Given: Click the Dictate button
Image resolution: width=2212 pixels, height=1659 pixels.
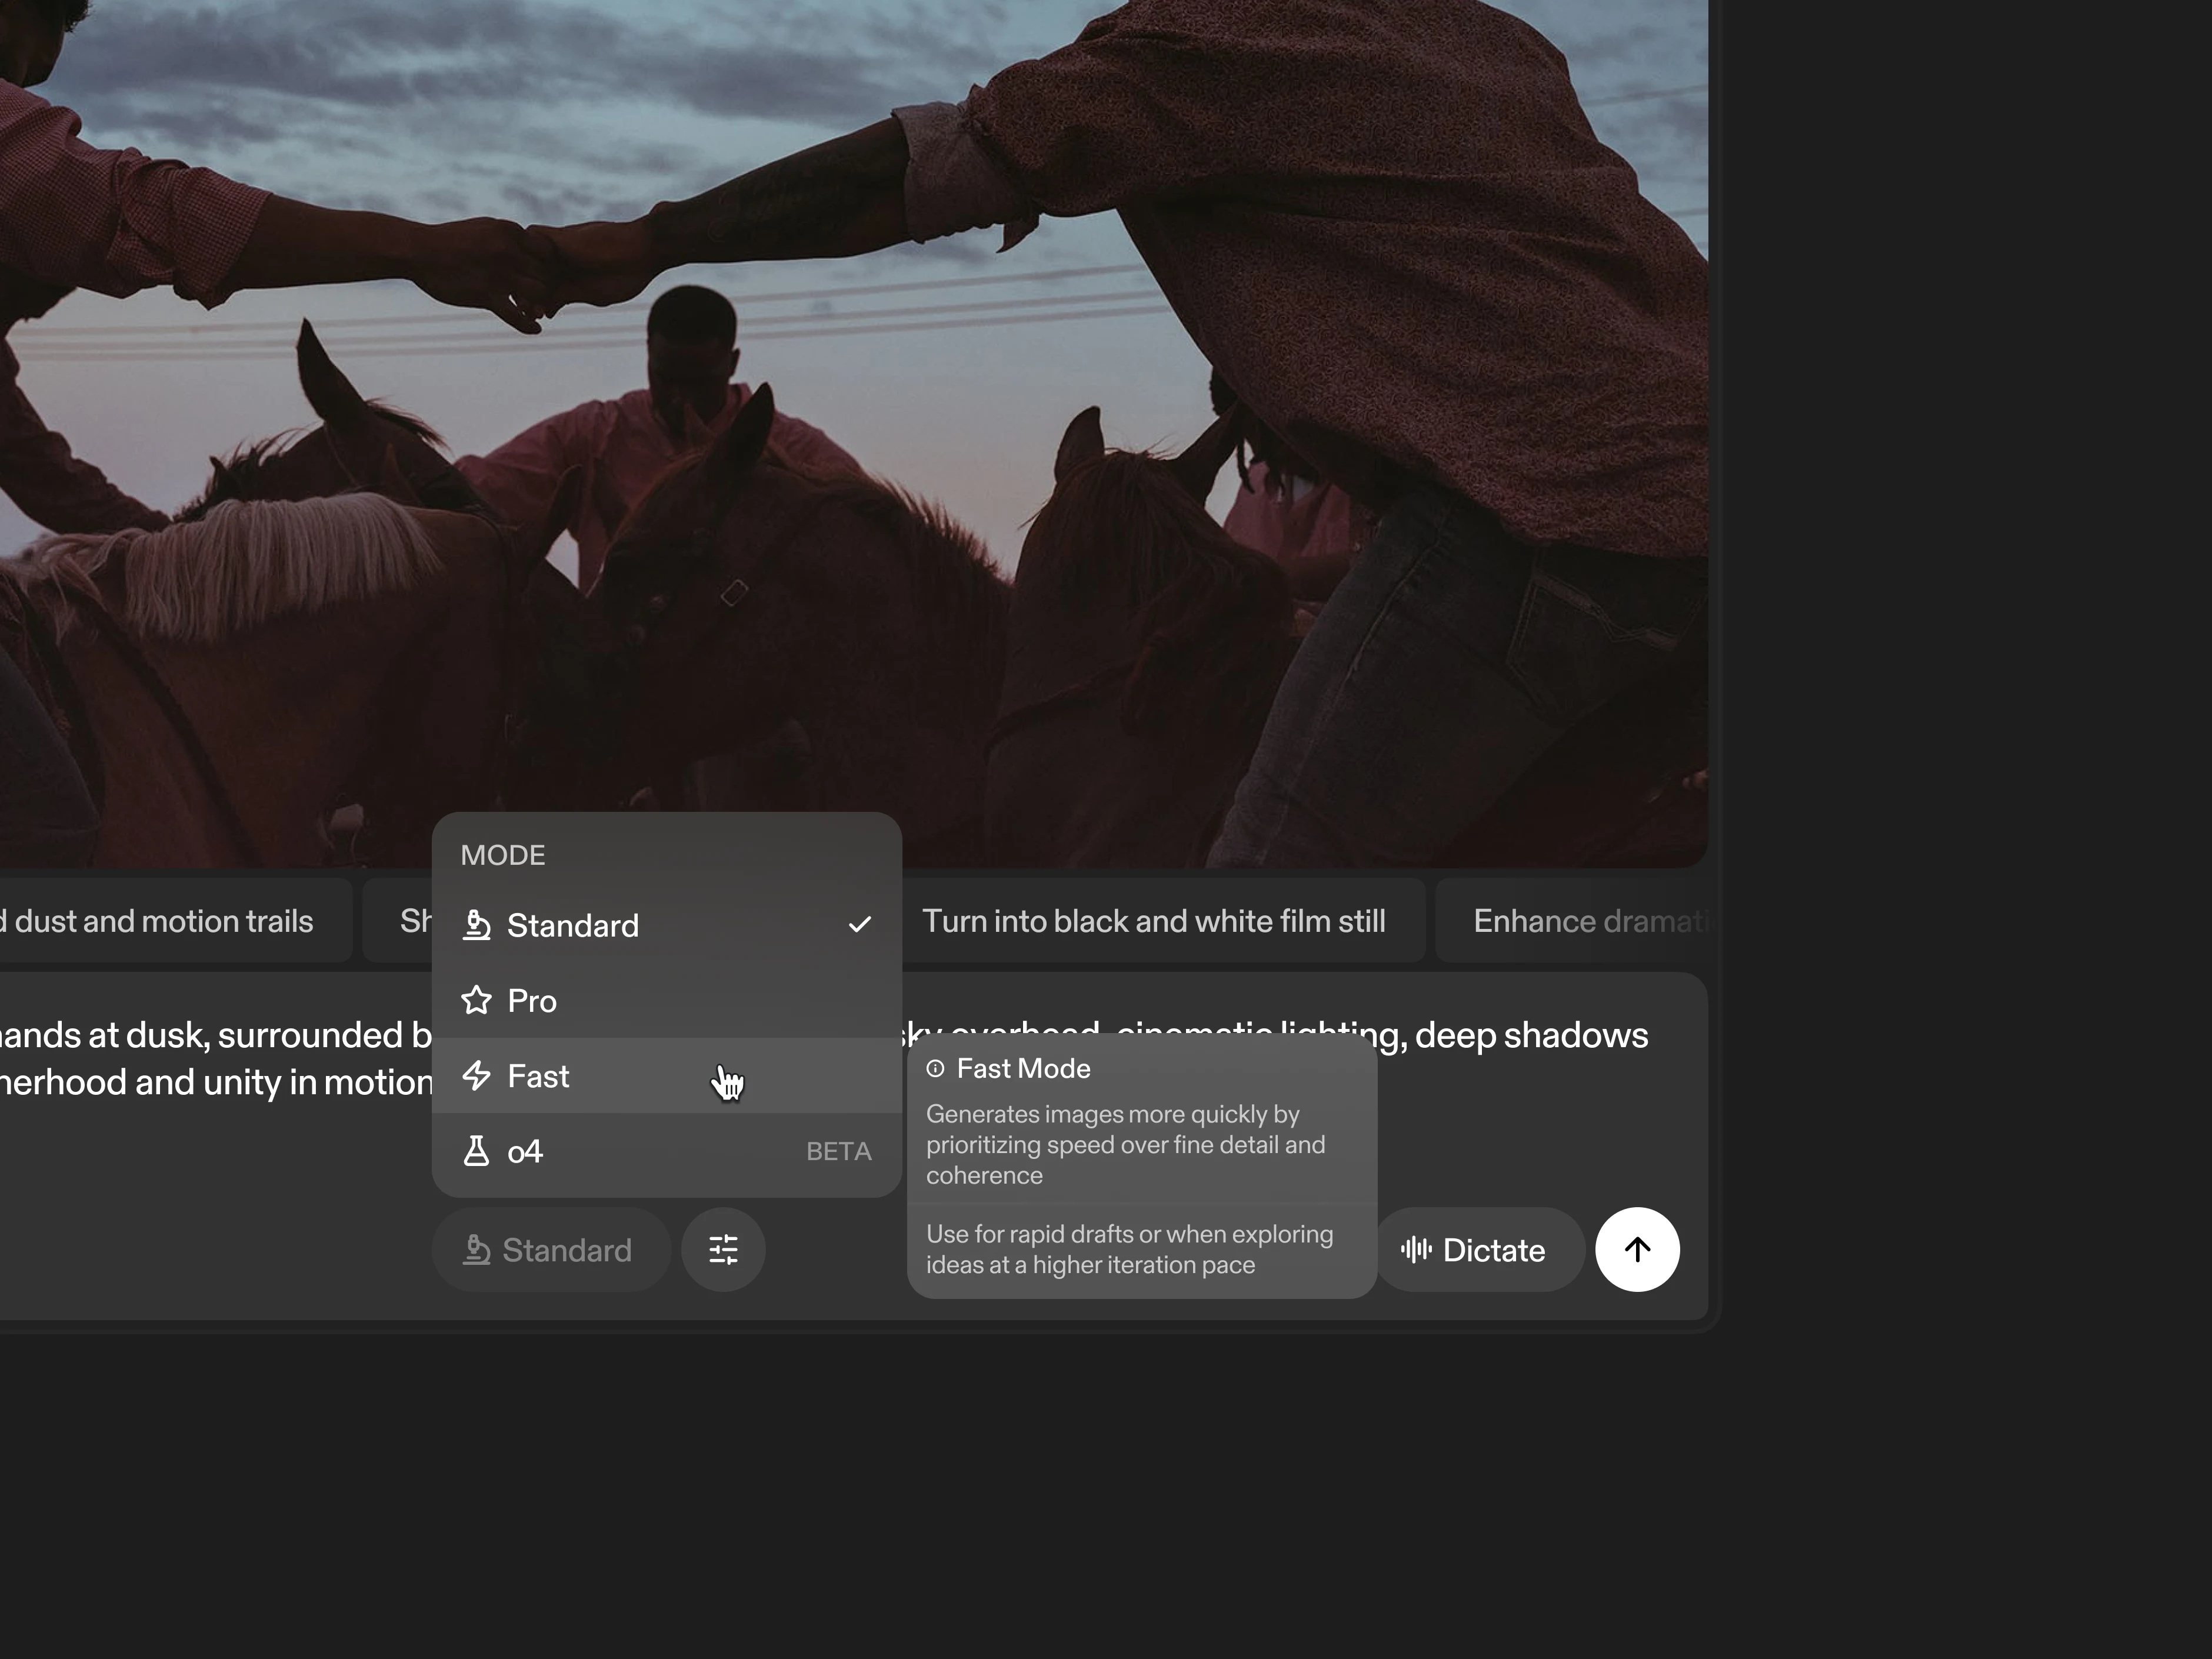Looking at the screenshot, I should tap(1478, 1250).
